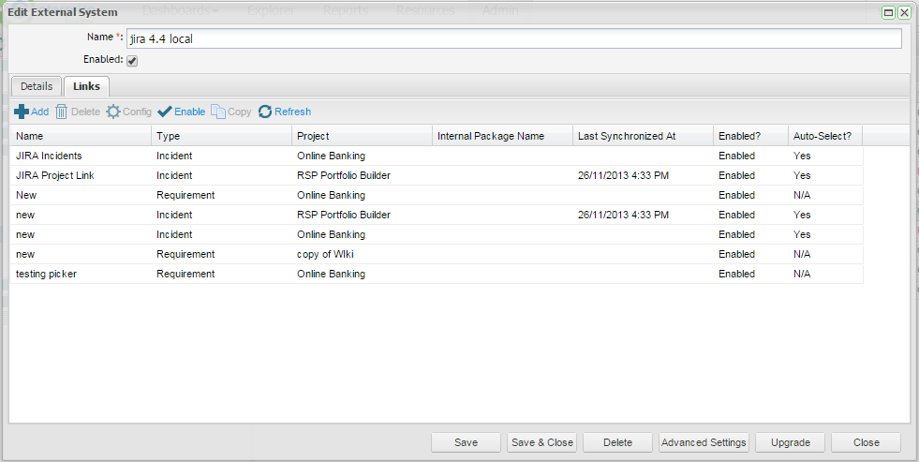Maximize the Edit External System dialog
919x462 pixels.
click(888, 12)
